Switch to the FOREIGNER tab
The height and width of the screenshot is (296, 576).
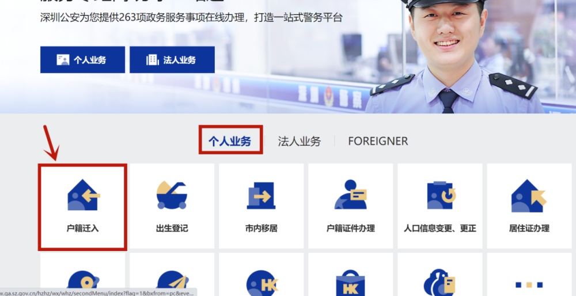click(x=378, y=141)
